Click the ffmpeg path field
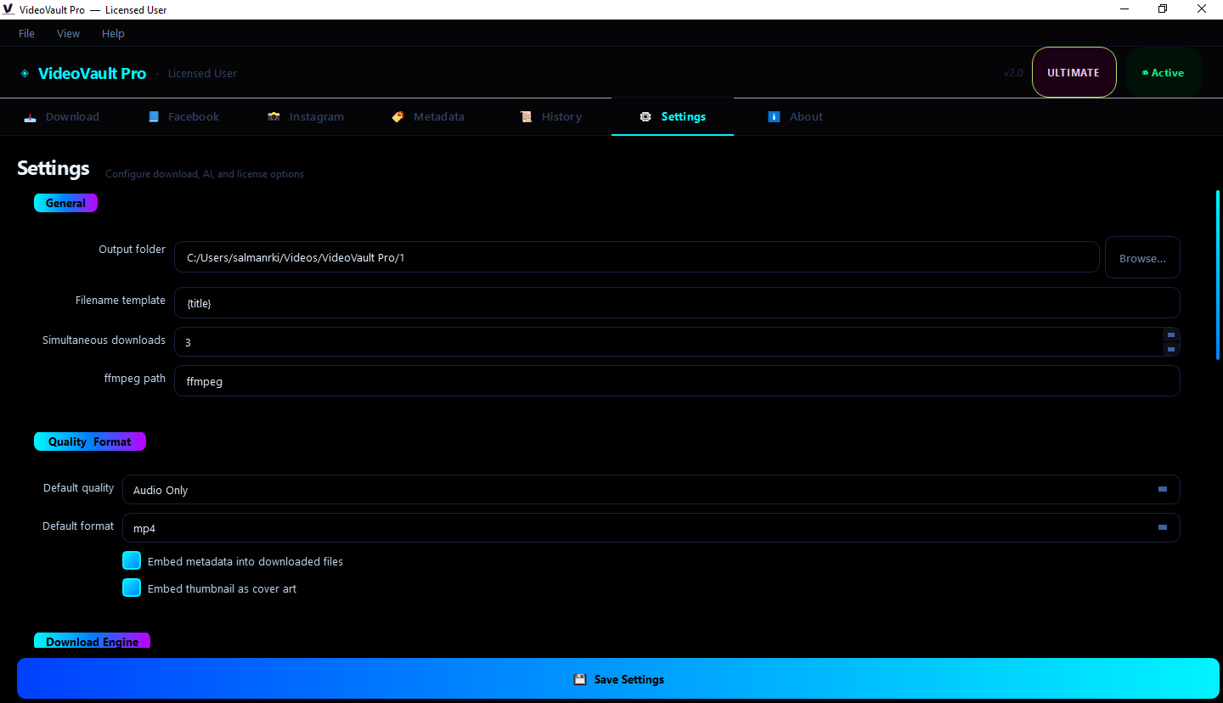Viewport: 1223px width, 703px height. pyautogui.click(x=677, y=381)
